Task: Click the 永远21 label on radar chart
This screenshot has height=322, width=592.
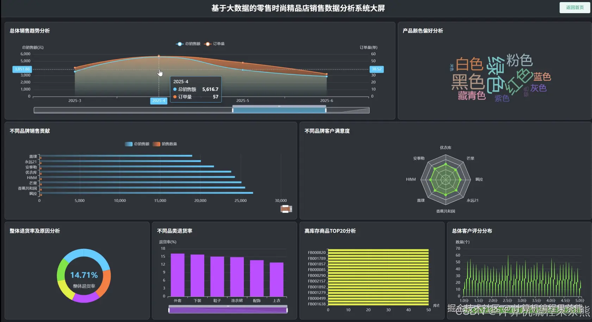Action: coord(473,200)
